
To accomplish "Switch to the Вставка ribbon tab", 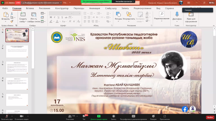I will click(x=30, y=8).
